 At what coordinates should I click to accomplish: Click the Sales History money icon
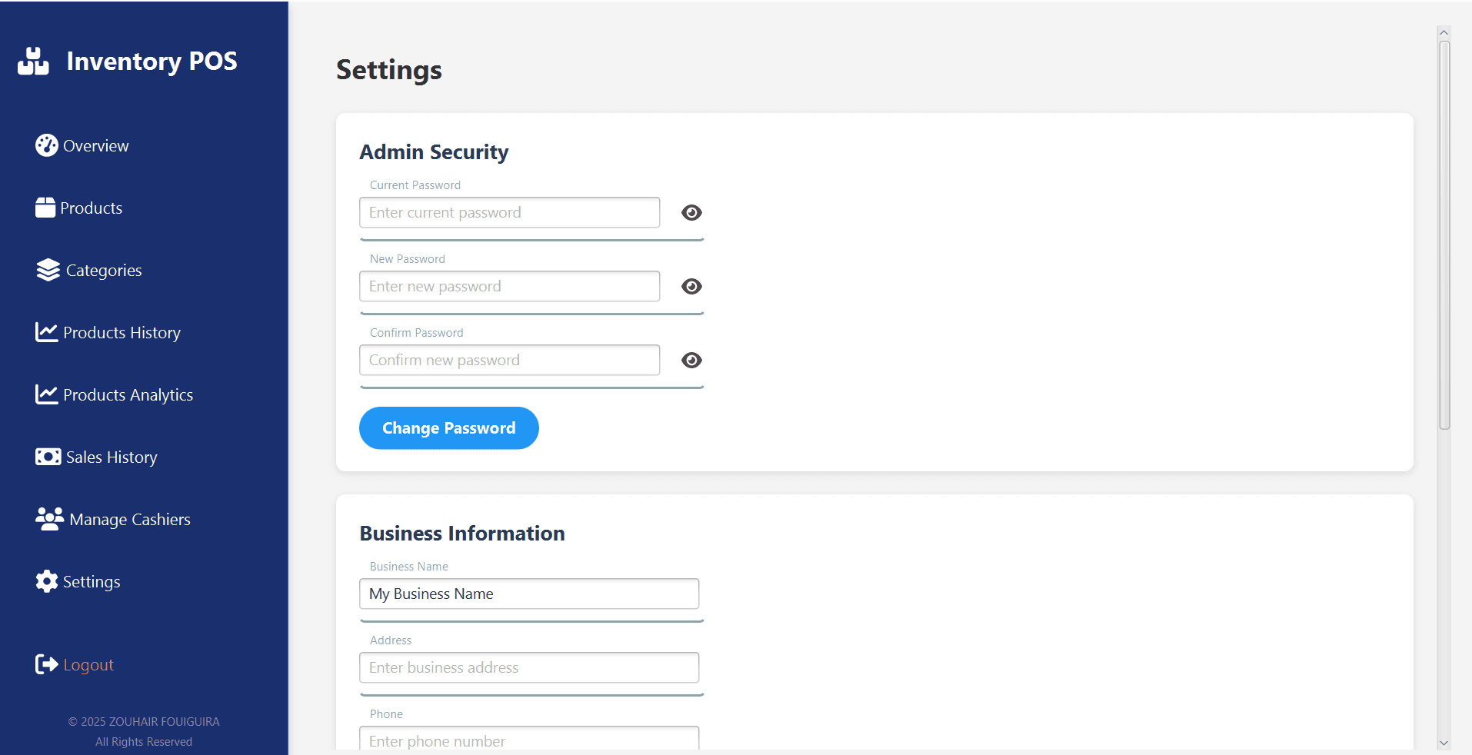(48, 457)
